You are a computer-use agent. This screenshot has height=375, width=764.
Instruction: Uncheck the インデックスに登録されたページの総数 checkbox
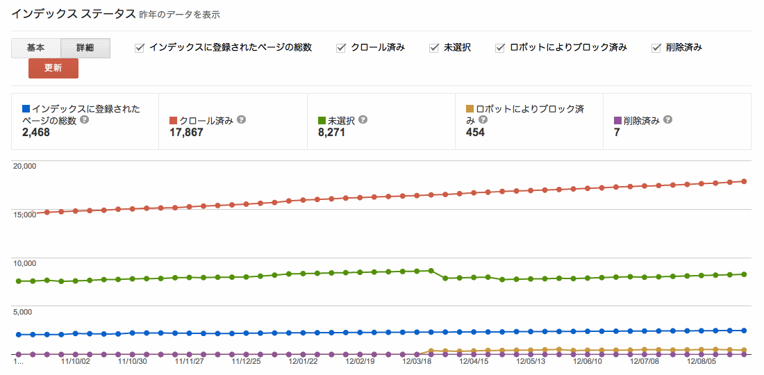(140, 48)
